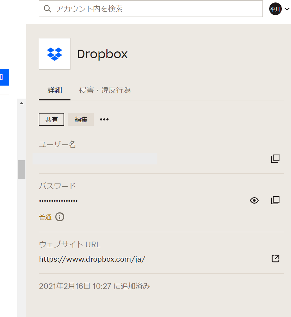This screenshot has height=317, width=291.
Task: Copy the password to clipboard
Action: pyautogui.click(x=275, y=200)
